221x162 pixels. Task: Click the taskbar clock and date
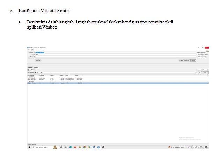[201, 147]
